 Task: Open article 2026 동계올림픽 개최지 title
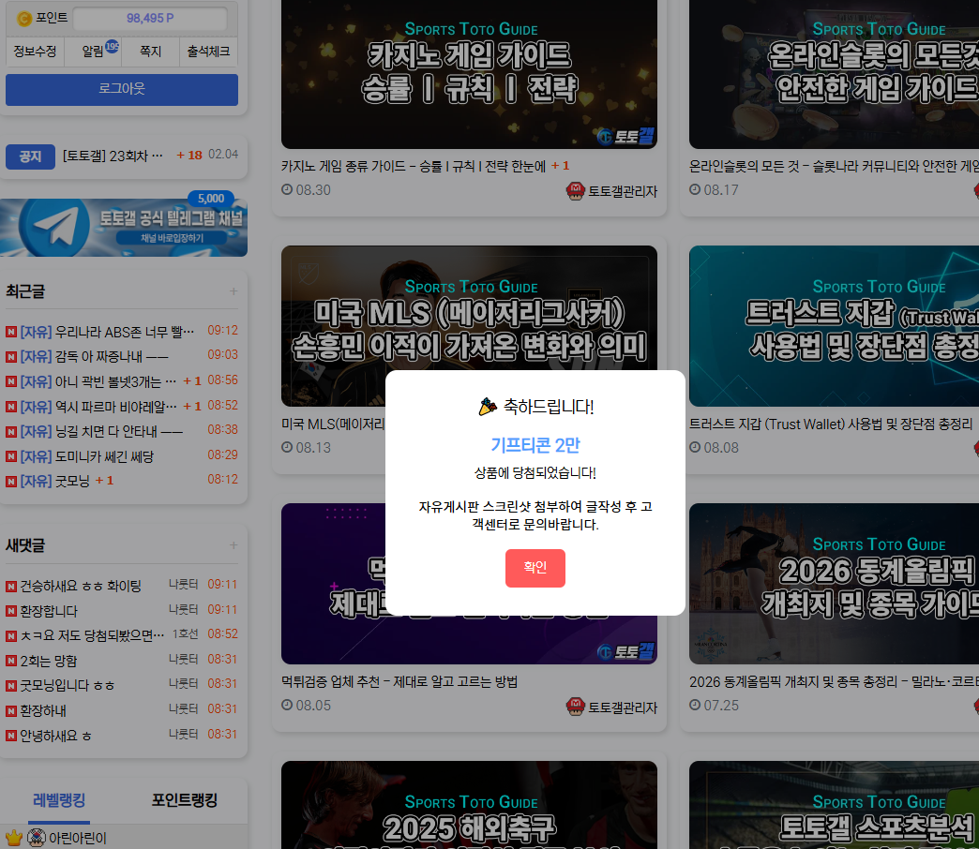[x=834, y=682]
